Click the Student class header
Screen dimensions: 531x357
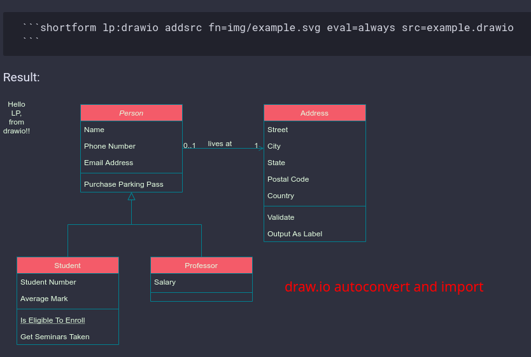pyautogui.click(x=67, y=266)
